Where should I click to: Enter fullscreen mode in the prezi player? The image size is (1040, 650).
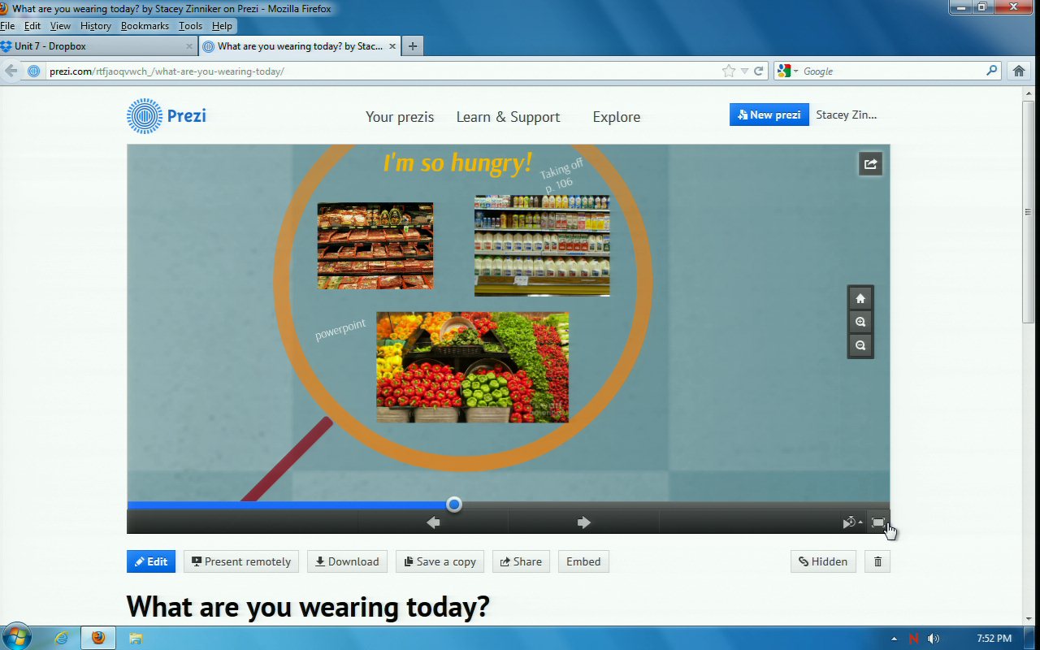[878, 522]
